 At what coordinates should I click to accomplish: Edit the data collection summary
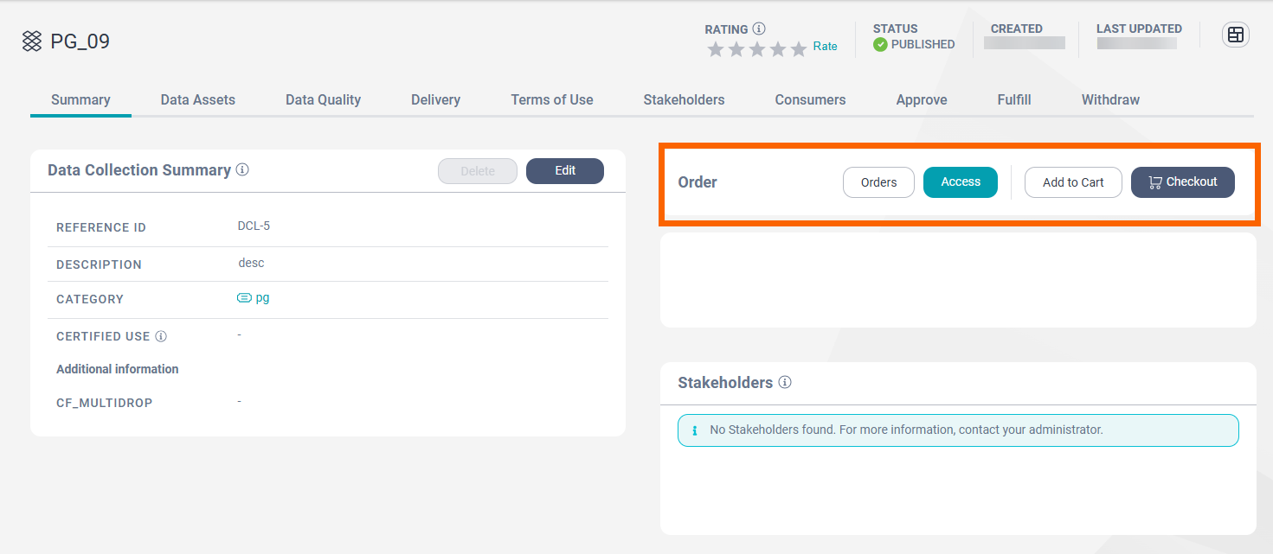tap(565, 171)
